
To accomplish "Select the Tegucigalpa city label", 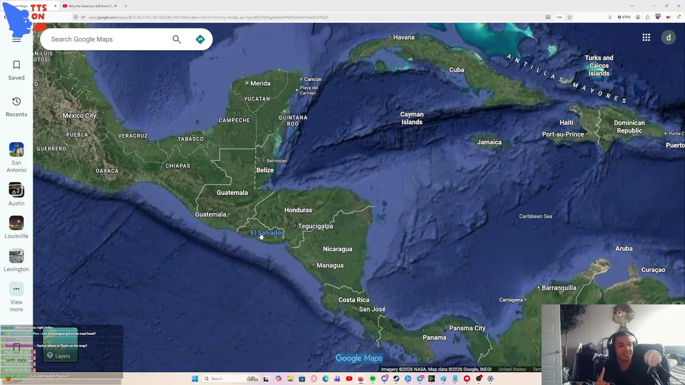I will pyautogui.click(x=315, y=226).
